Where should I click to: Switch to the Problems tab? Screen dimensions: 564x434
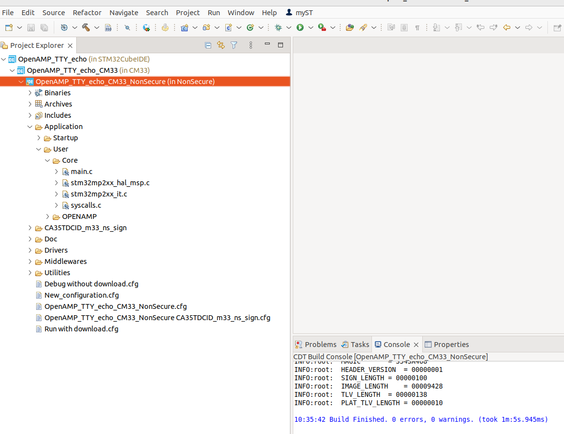point(316,345)
